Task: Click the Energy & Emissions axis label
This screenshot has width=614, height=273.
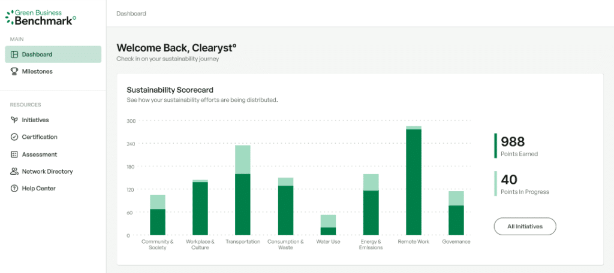Action: click(x=371, y=244)
